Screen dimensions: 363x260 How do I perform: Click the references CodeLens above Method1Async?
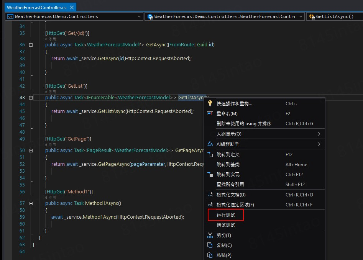click(51, 198)
